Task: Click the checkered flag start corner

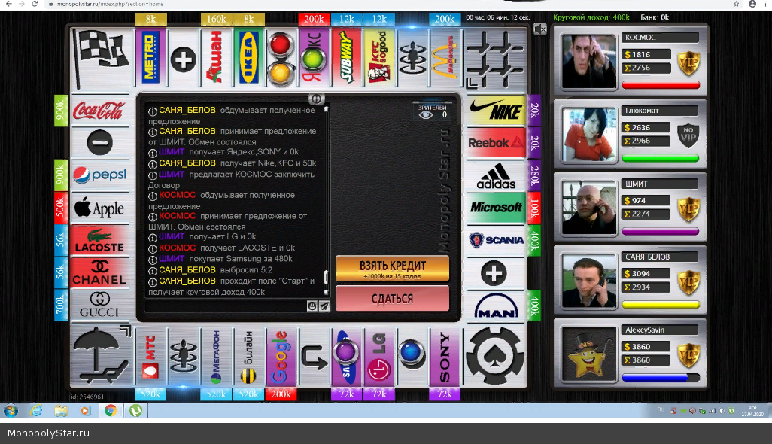Action: (x=102, y=58)
